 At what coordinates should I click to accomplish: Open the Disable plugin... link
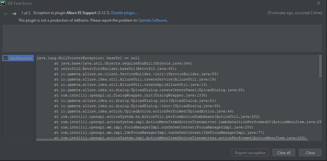click(124, 13)
